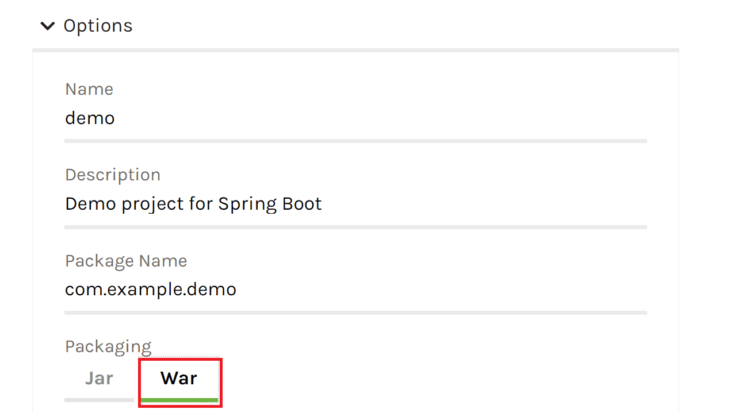Image resolution: width=738 pixels, height=413 pixels.
Task: Click the gray divider under Options header
Action: [x=355, y=50]
